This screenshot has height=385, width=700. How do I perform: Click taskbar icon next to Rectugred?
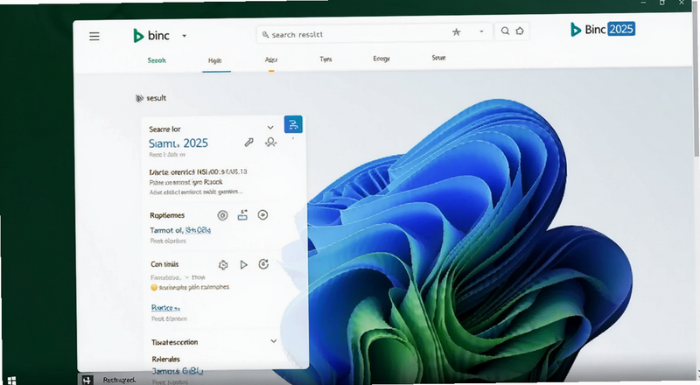pos(87,380)
